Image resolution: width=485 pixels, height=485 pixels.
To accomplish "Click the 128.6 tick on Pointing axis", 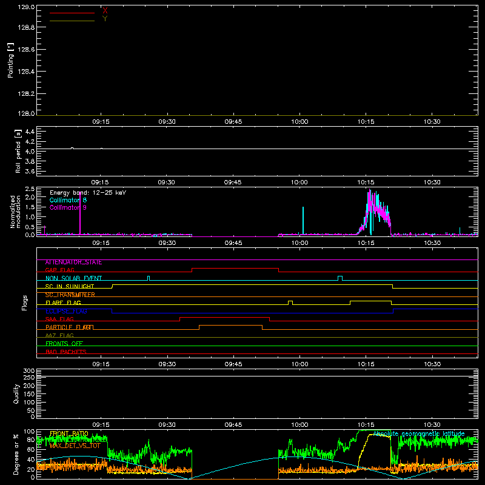I will (x=26, y=50).
